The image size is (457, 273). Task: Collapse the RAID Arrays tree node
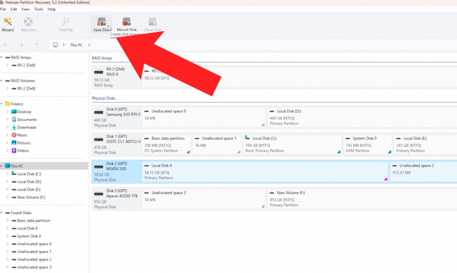(1, 57)
